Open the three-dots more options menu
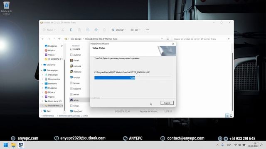 [147, 30]
